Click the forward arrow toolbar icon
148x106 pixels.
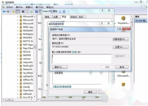click(8, 12)
